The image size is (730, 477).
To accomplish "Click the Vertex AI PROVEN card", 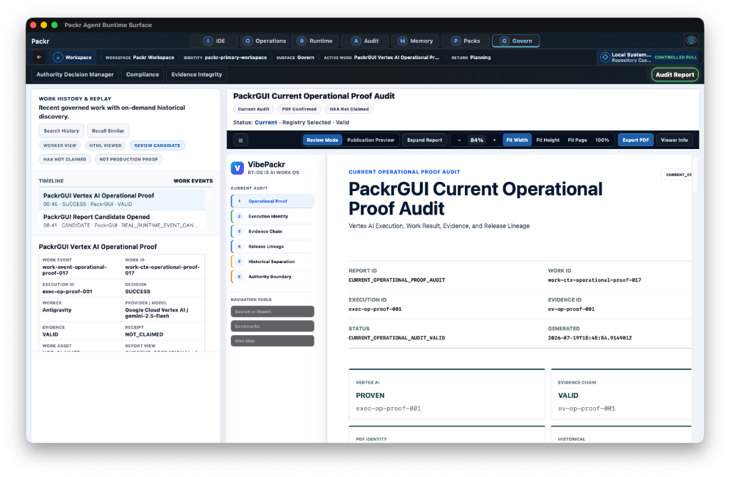I will [x=447, y=394].
